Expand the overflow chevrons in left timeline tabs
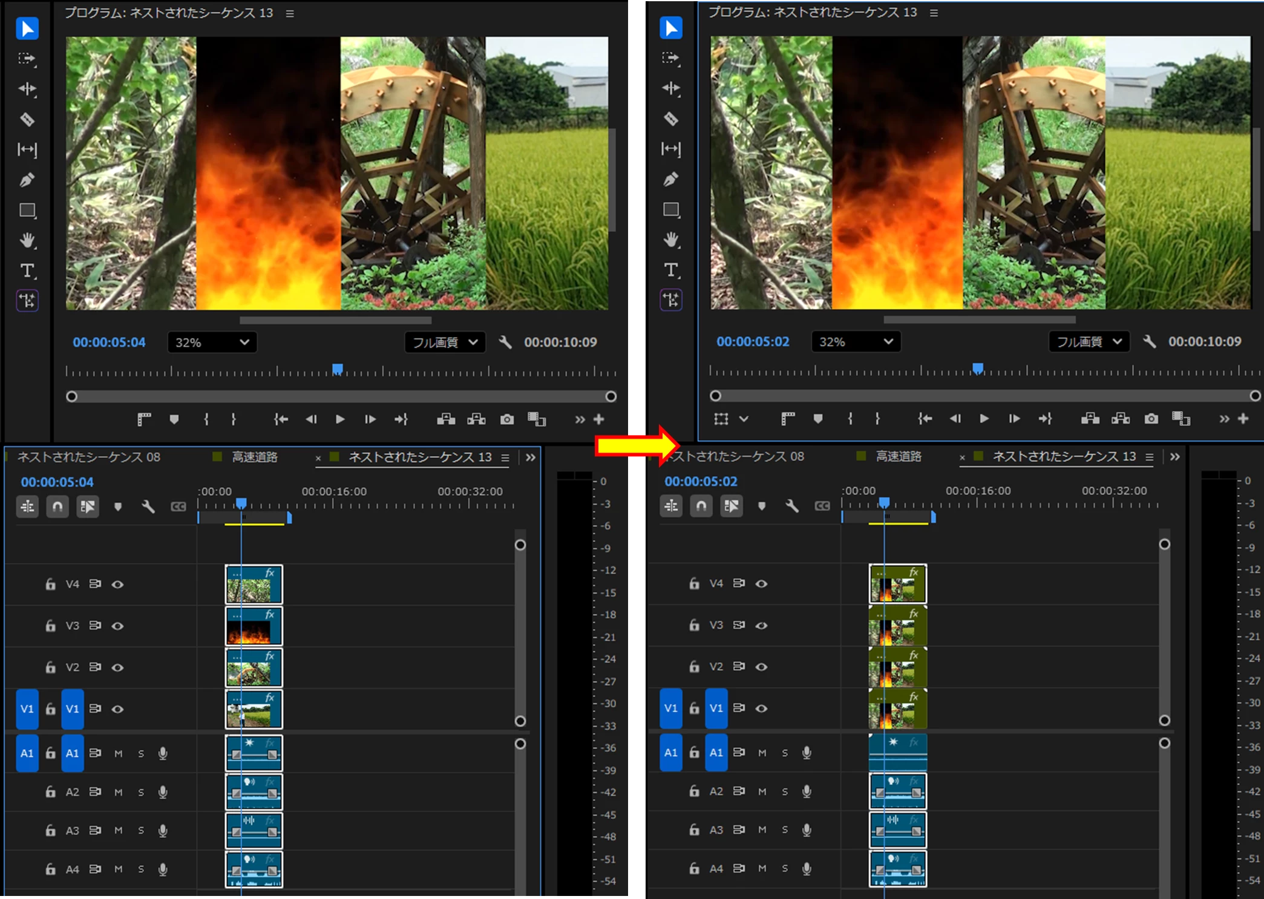 pos(531,457)
